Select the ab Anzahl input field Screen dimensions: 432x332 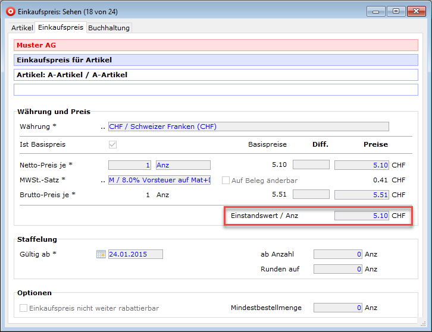point(337,254)
